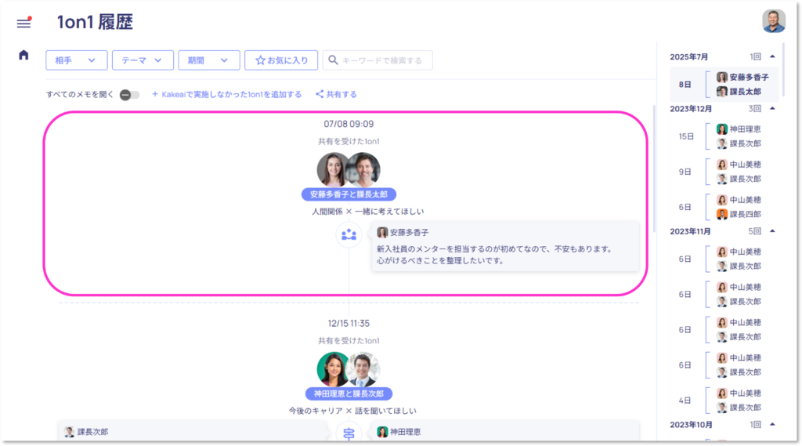
Task: Click the 共有する share link
Action: (336, 94)
